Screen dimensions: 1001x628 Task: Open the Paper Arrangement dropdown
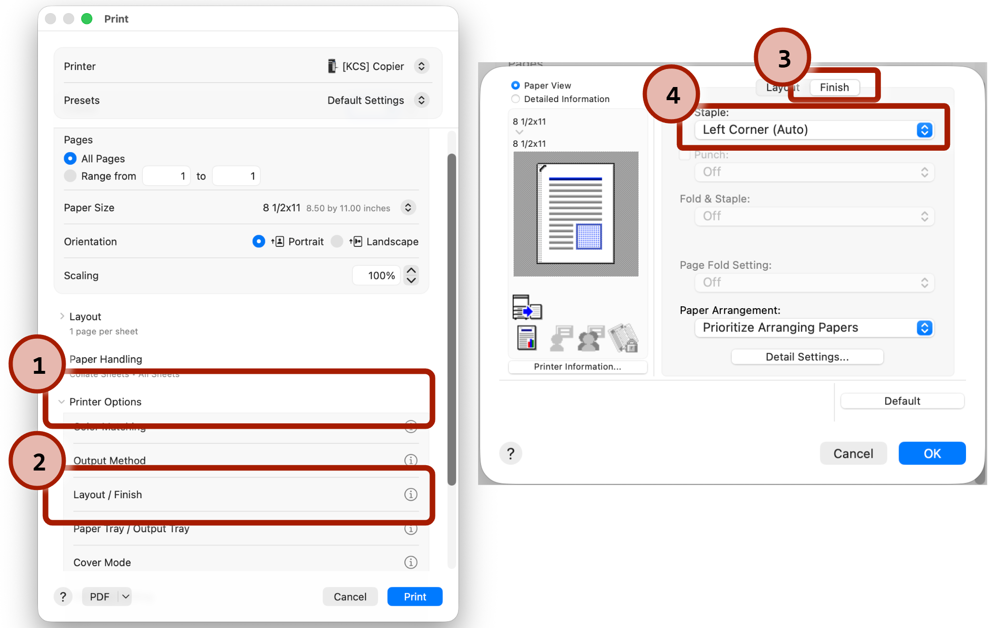[814, 328]
